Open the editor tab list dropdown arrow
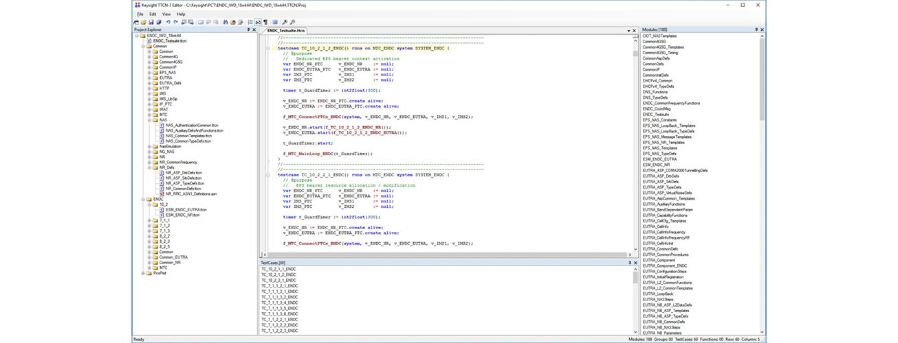 tap(629, 30)
